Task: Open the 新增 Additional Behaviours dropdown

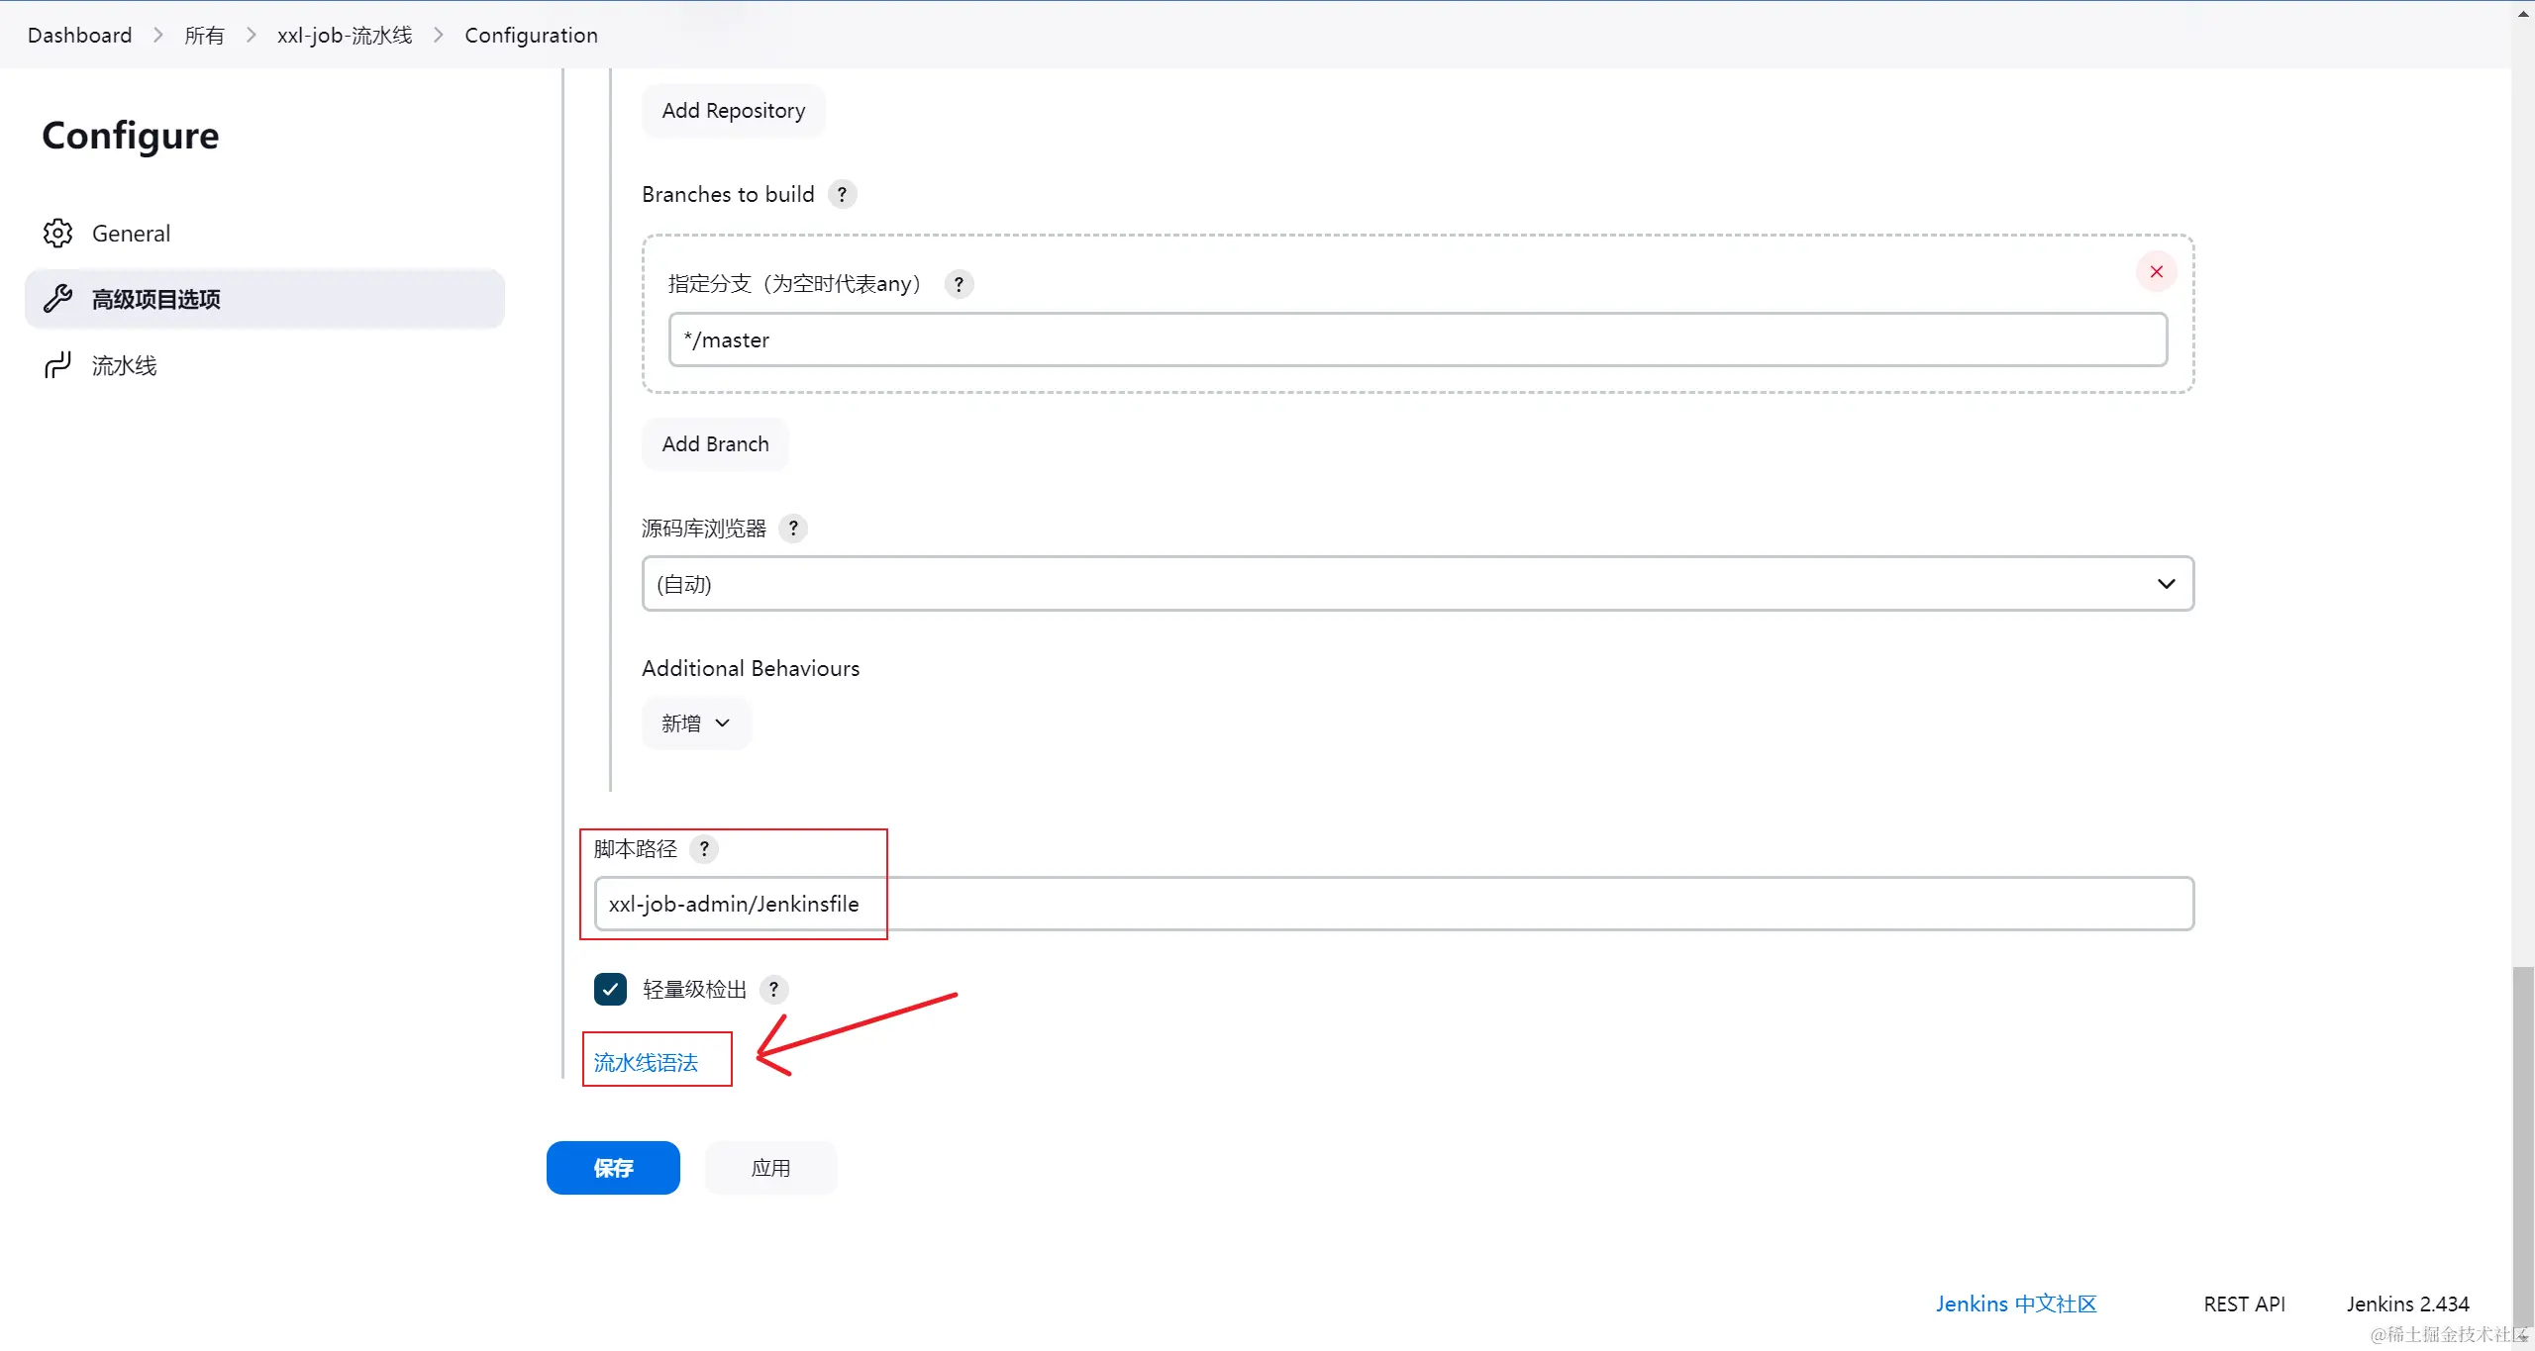Action: tap(696, 724)
